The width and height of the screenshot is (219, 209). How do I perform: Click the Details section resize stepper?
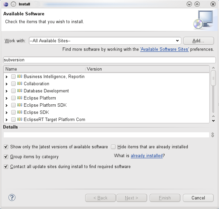213,135
